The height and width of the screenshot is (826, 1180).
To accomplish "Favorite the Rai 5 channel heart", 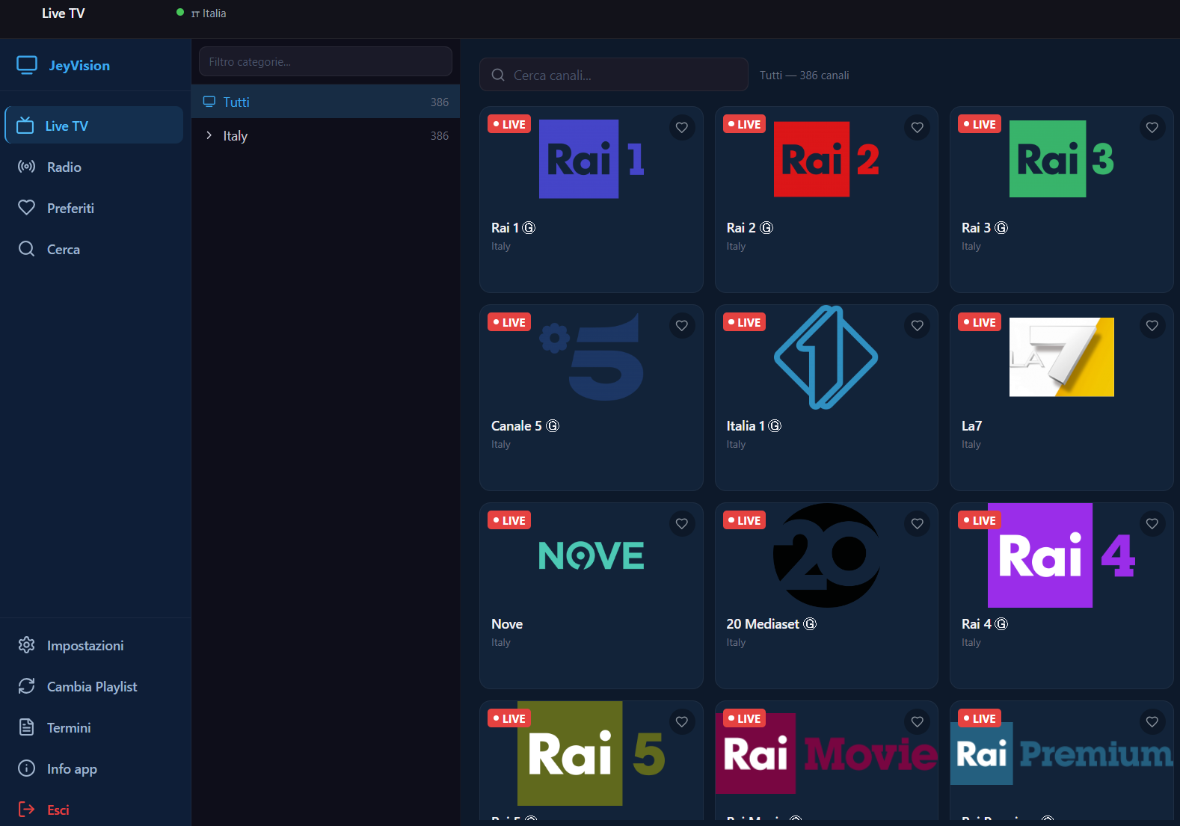I will click(682, 722).
